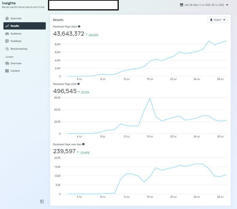Click info icon beside Facebook Page visits

coord(78,84)
